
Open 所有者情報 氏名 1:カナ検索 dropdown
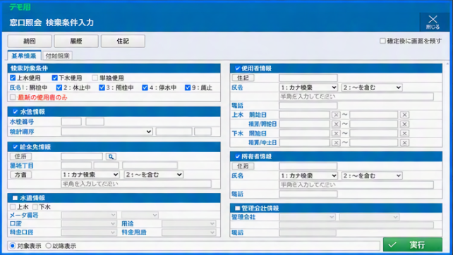point(308,175)
